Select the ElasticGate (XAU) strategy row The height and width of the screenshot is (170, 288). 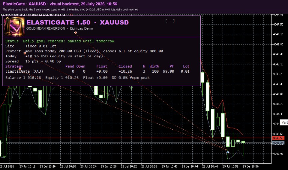97,71
